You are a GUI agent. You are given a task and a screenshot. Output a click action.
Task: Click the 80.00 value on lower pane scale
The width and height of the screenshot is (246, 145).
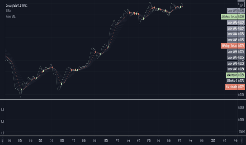coord(3,110)
